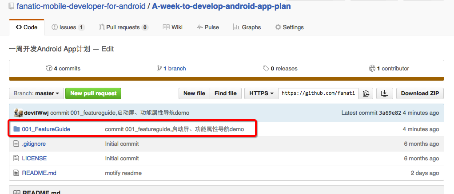The width and height of the screenshot is (454, 194).
Task: Click the colored language bar
Action: click(227, 79)
